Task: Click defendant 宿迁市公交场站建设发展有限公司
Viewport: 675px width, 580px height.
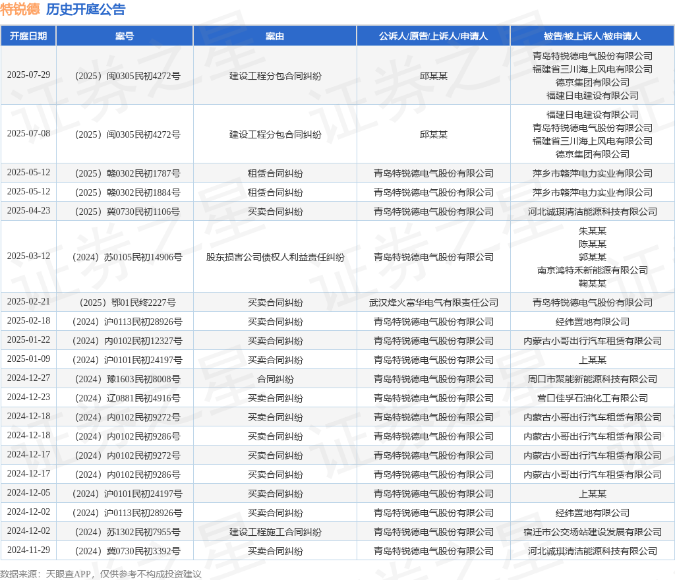Action: point(593,533)
